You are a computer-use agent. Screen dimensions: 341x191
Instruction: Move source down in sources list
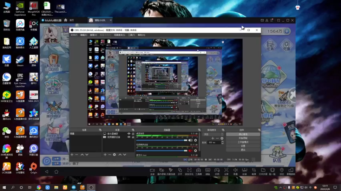(124, 154)
